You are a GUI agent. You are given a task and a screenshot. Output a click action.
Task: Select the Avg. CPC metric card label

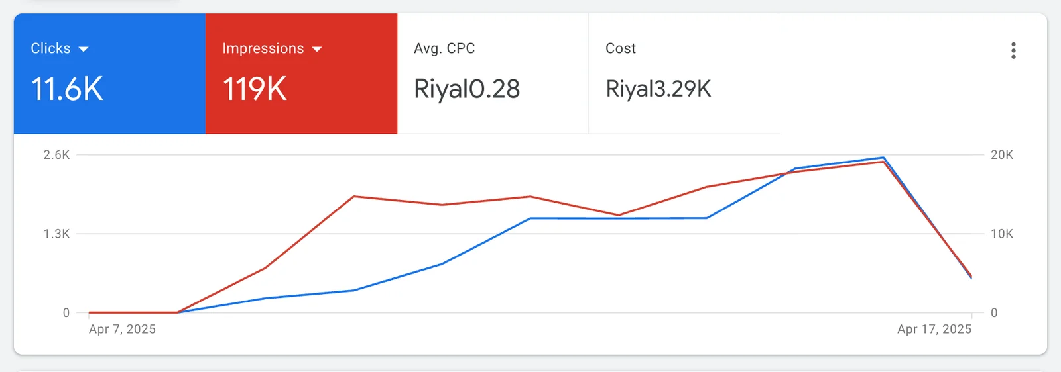point(444,48)
